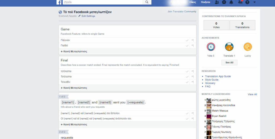Click the search magnifier button
This screenshot has width=275, height=139.
click(x=147, y=2)
